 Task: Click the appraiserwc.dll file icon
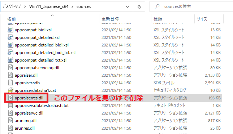10,113
